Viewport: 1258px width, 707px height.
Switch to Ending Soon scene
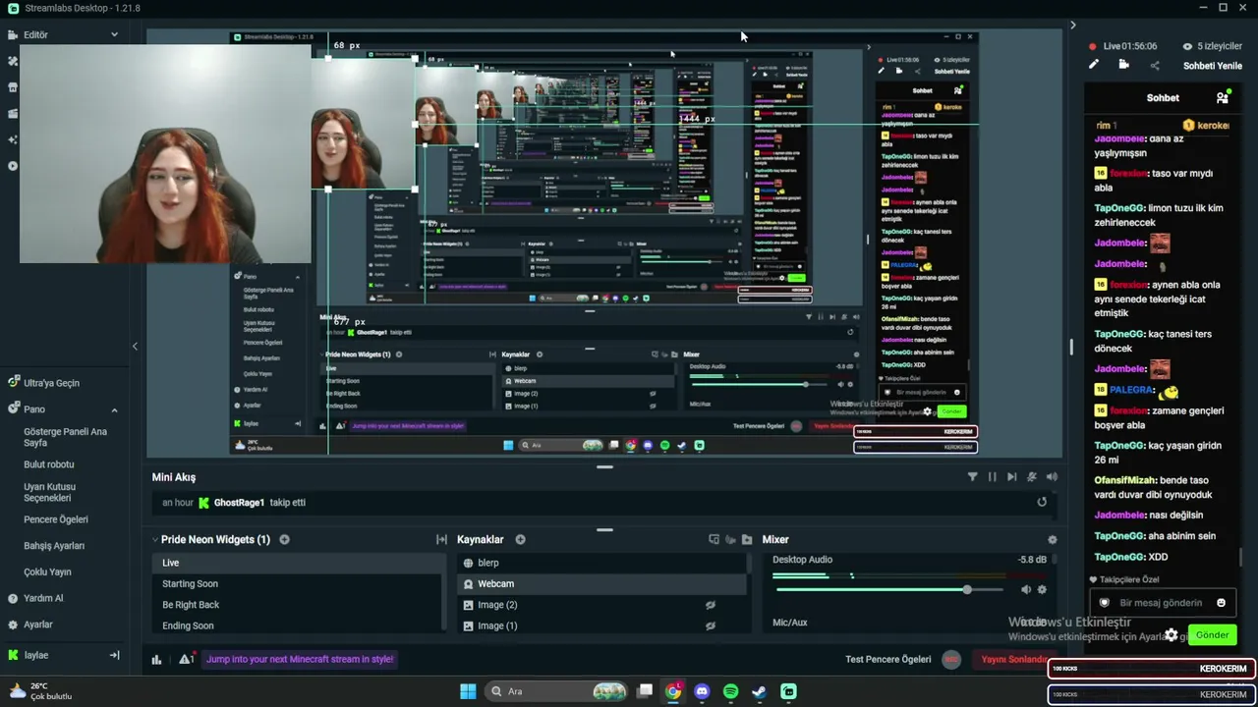tap(298, 625)
